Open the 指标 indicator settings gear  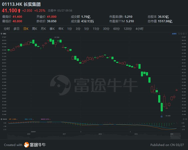click(x=2, y=34)
